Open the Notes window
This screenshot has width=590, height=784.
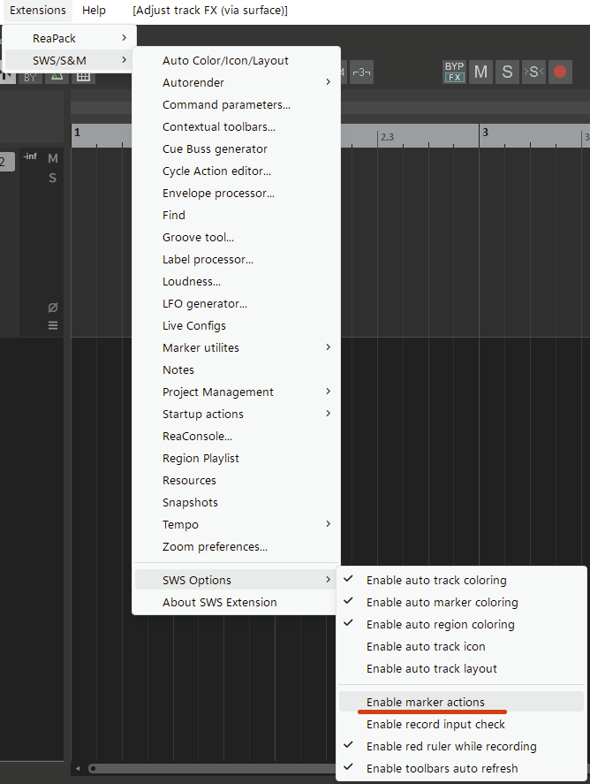[x=237, y=369]
